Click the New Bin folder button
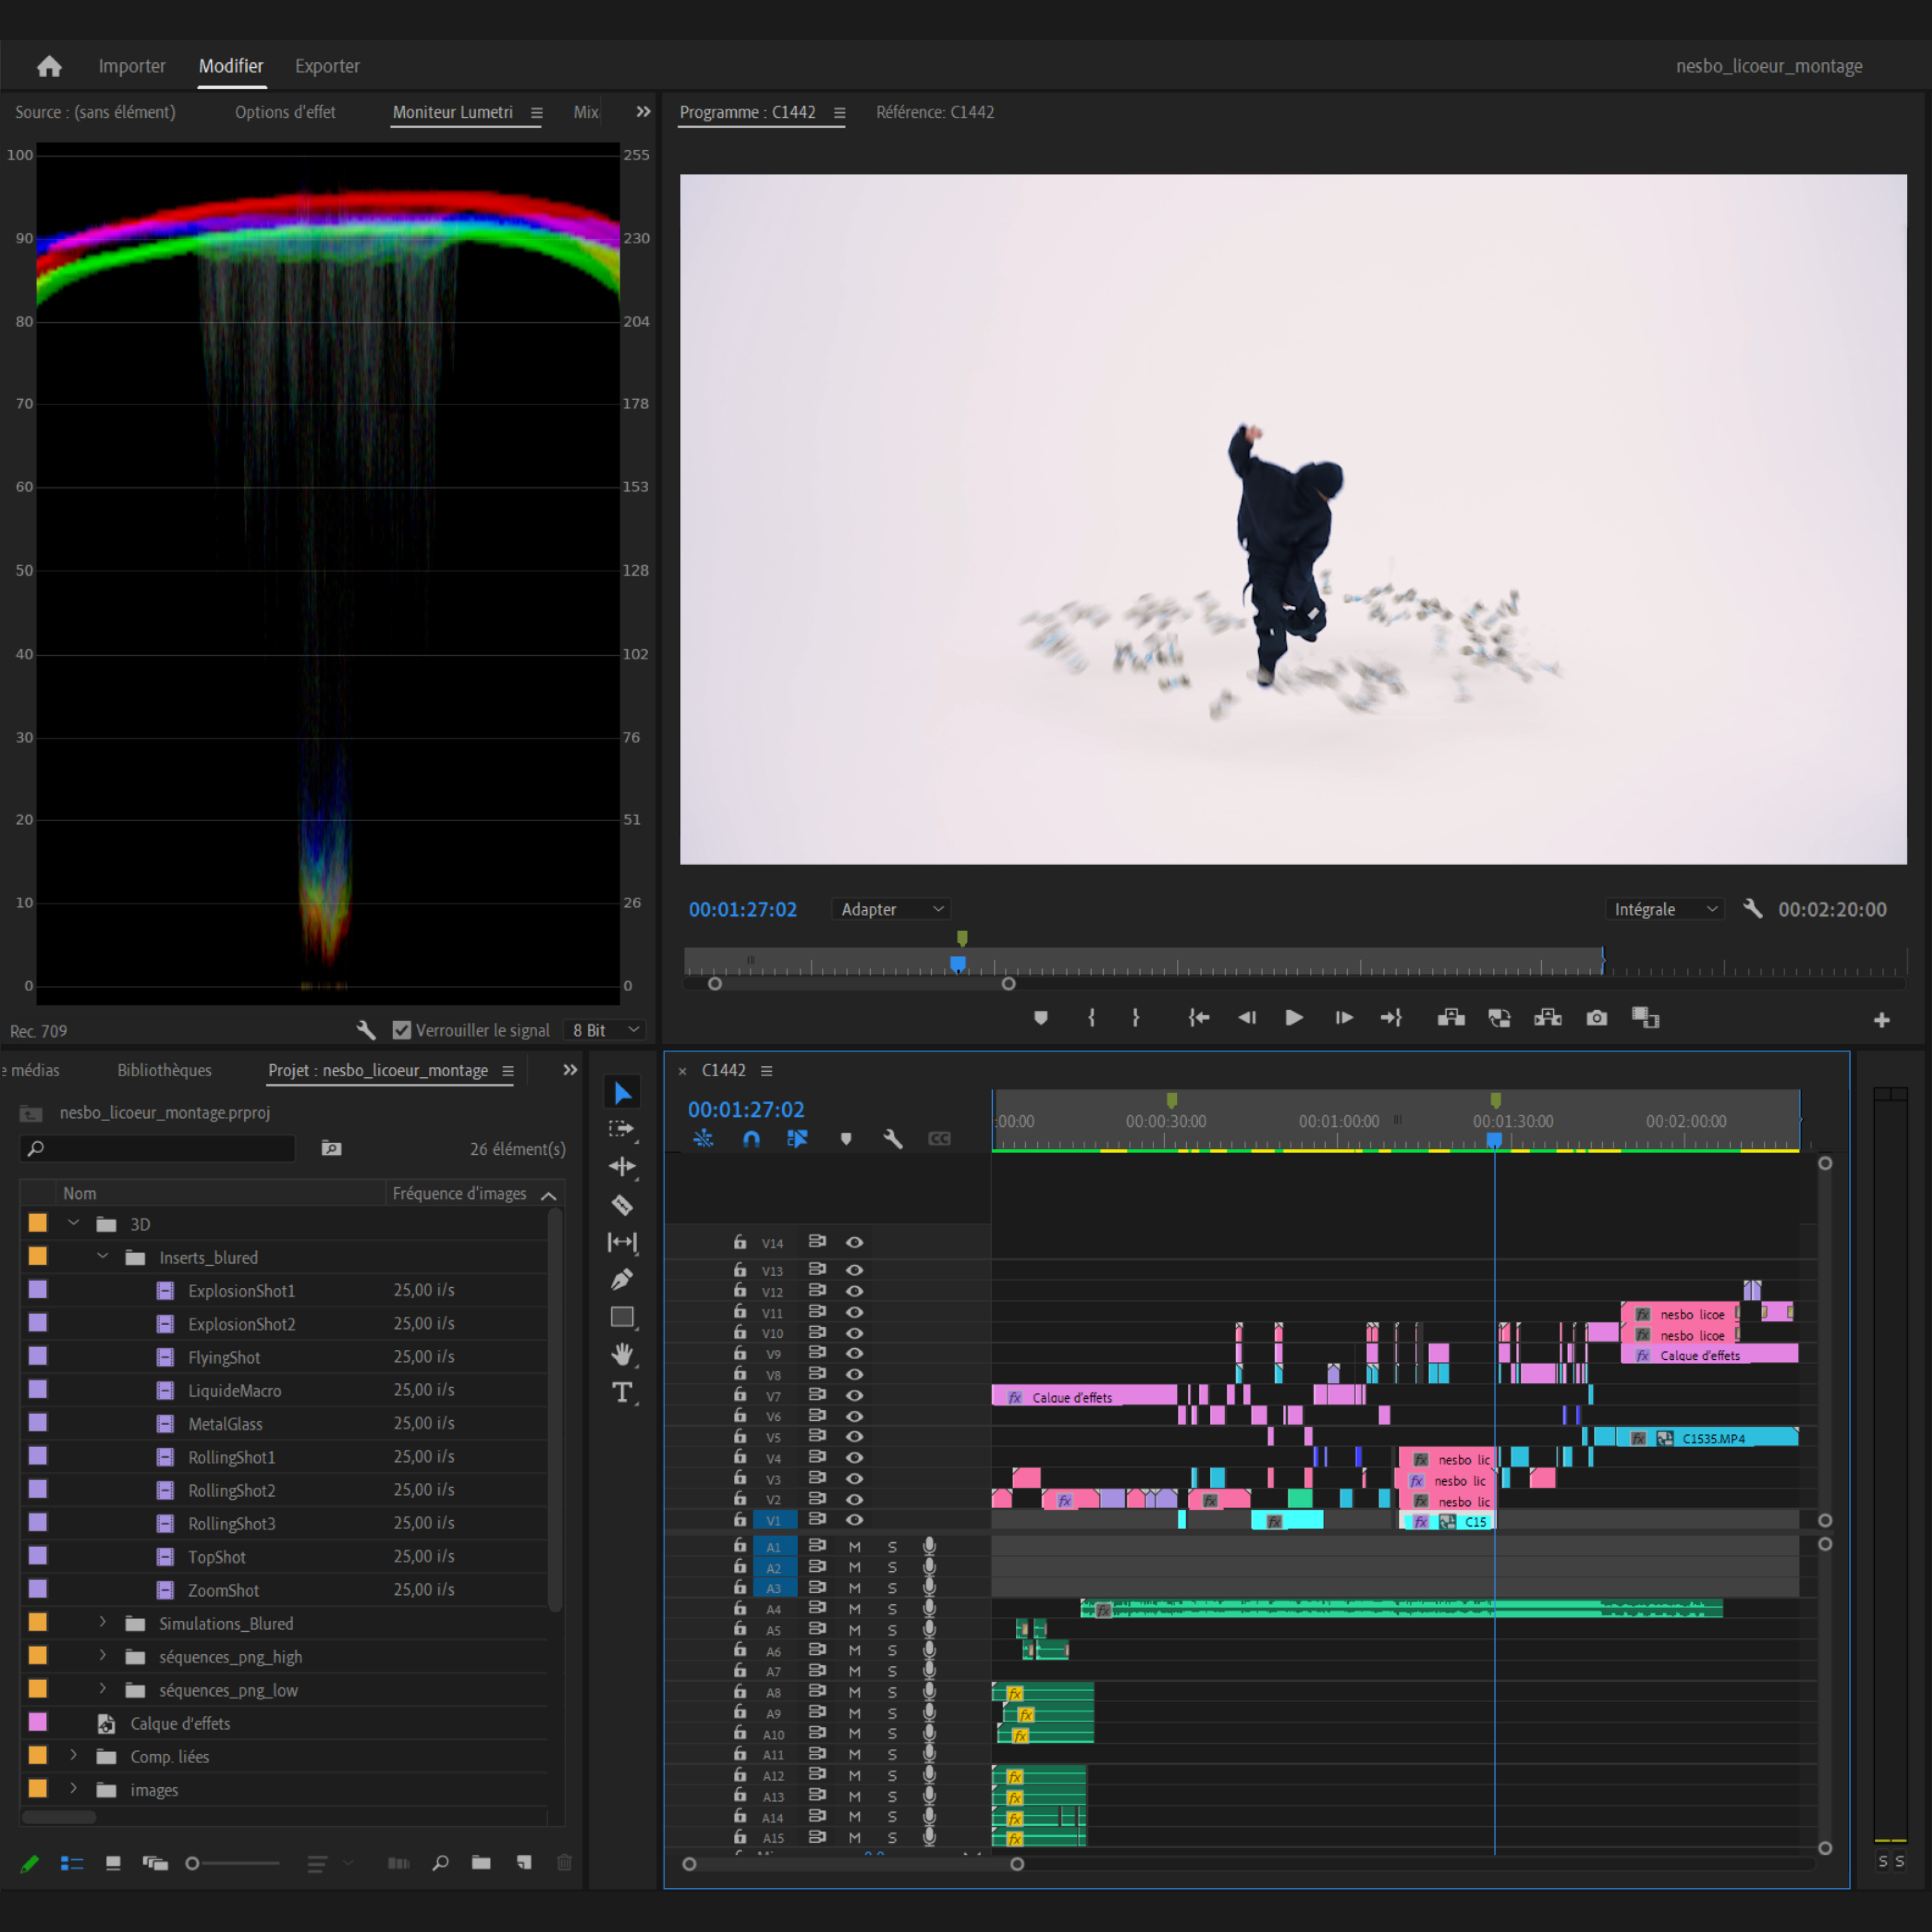This screenshot has width=1932, height=1932. [x=481, y=1862]
